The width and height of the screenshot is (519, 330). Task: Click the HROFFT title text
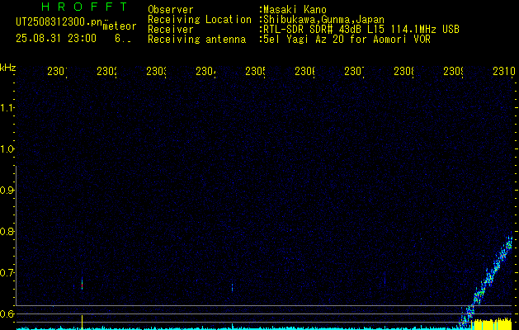click(84, 7)
